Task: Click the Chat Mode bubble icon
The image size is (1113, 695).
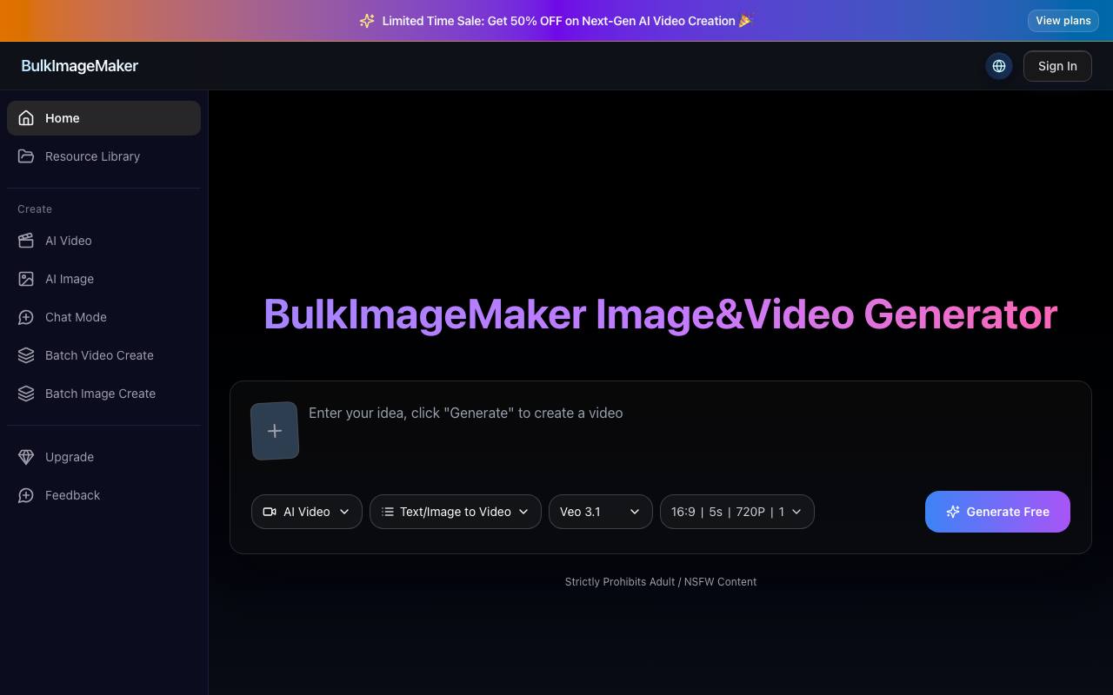Action: (x=26, y=317)
